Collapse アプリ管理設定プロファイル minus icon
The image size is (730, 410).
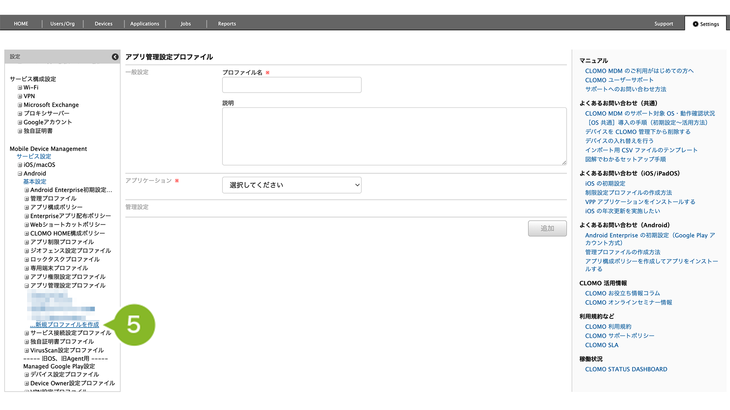click(26, 286)
